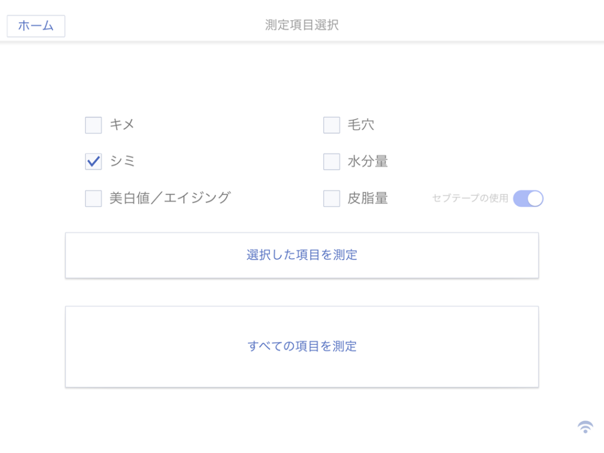Uncheck the シミ checkbox
Viewport: 604px width, 453px height.
(93, 161)
